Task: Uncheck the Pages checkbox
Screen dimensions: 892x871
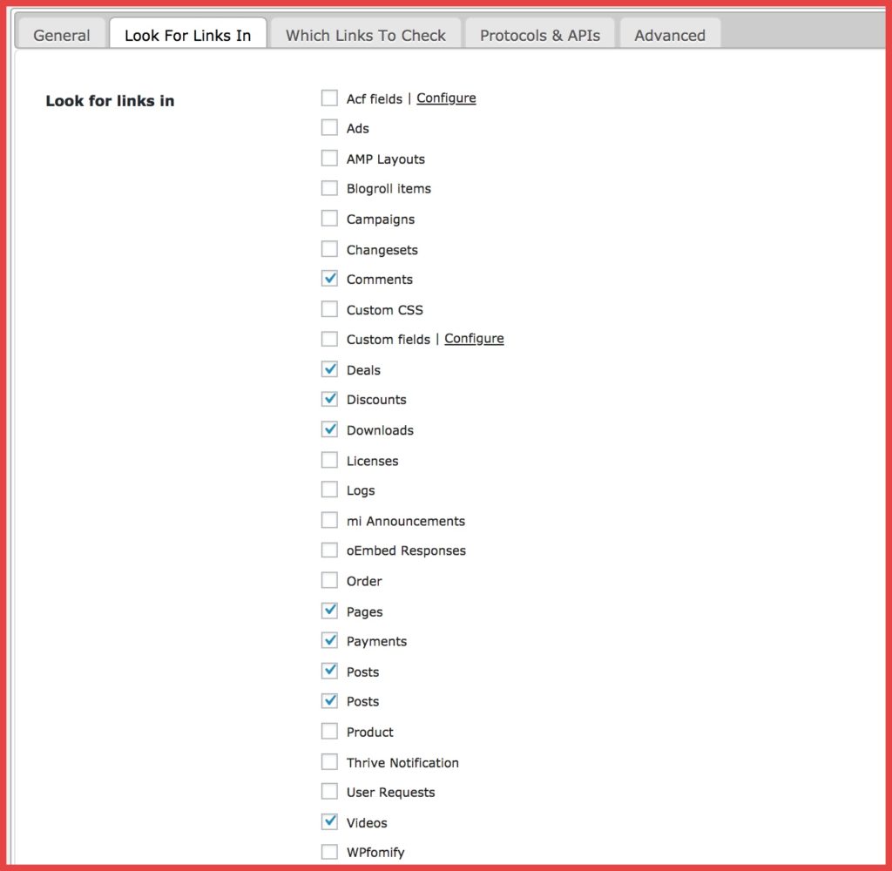Action: [329, 611]
